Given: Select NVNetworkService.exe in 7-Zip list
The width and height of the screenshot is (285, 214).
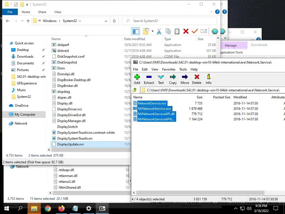Looking at the screenshot, I should [154, 109].
